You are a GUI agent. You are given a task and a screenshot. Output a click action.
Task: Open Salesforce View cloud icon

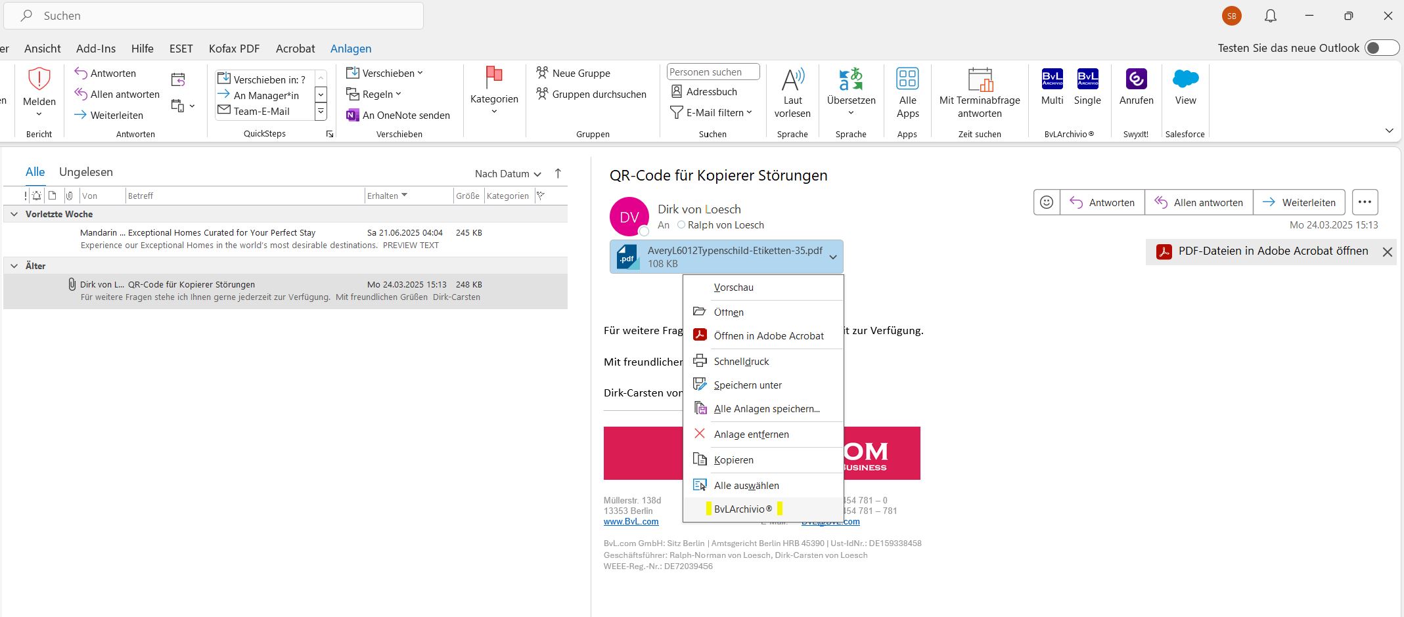pos(1185,79)
